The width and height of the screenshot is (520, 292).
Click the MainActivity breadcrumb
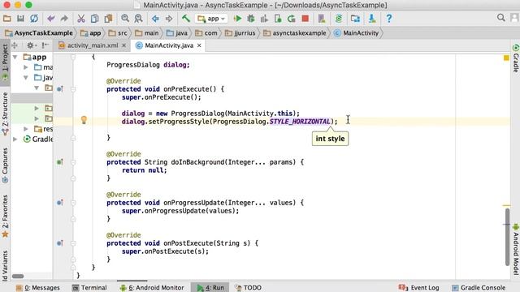click(x=356, y=33)
